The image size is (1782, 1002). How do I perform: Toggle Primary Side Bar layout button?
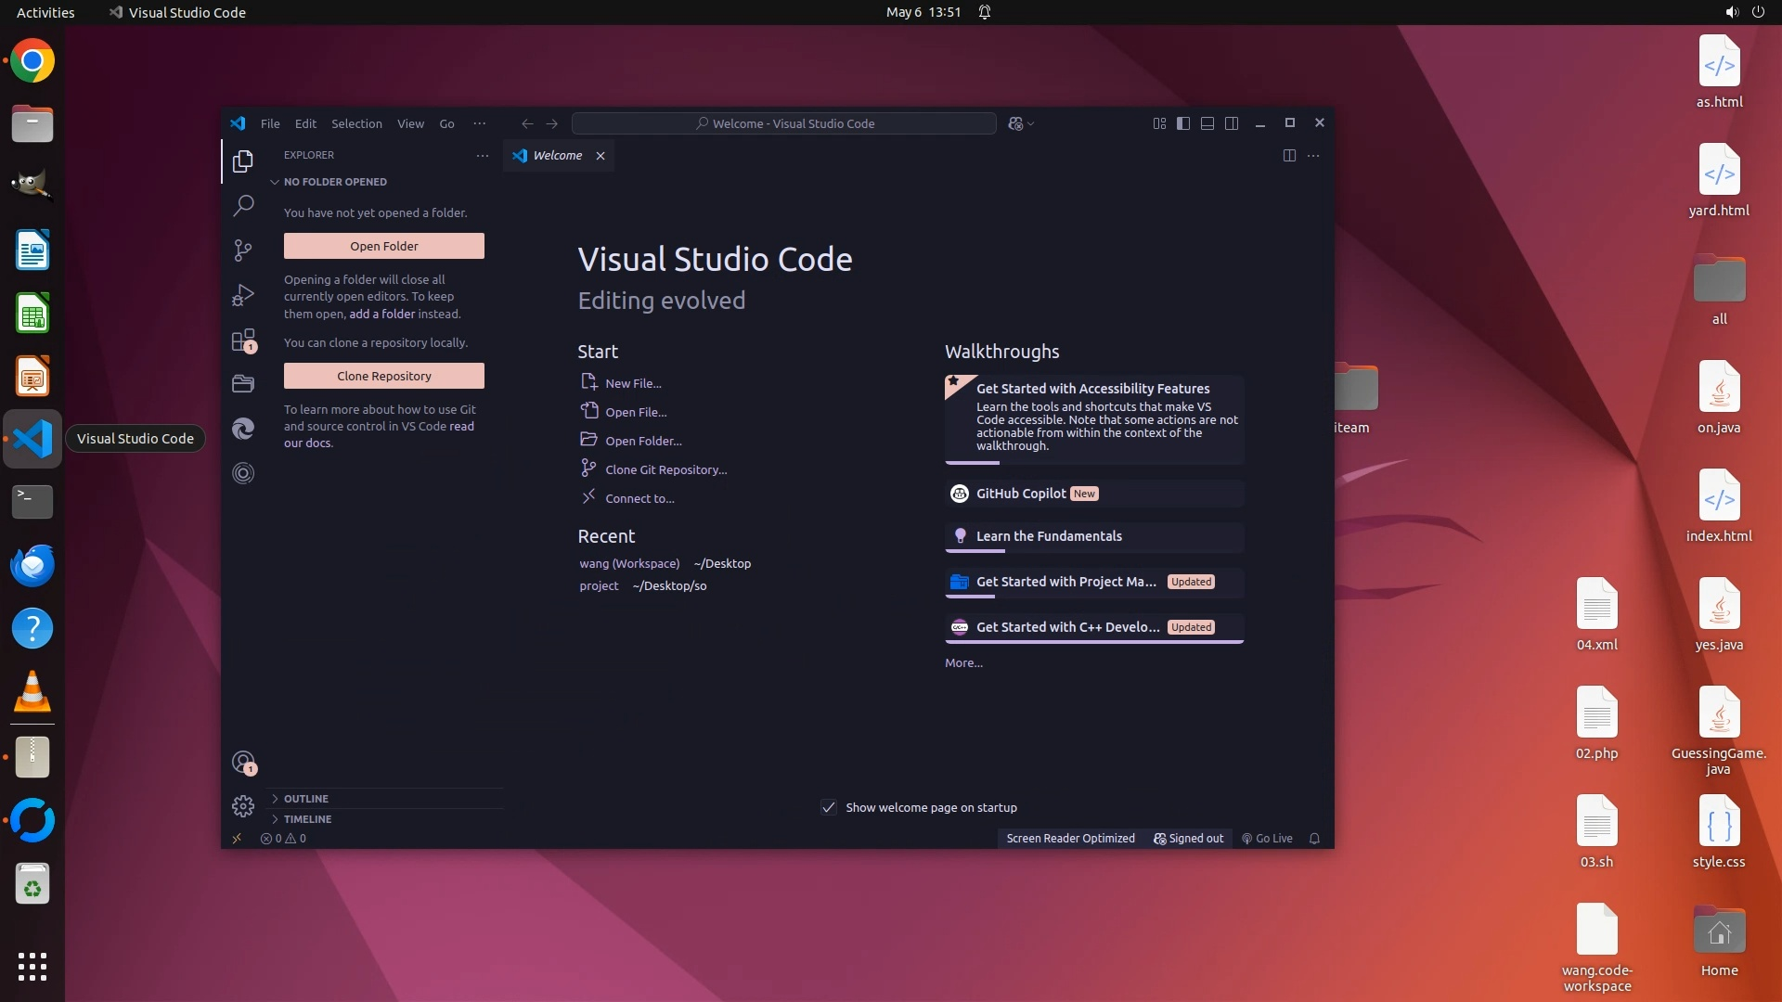pyautogui.click(x=1183, y=123)
